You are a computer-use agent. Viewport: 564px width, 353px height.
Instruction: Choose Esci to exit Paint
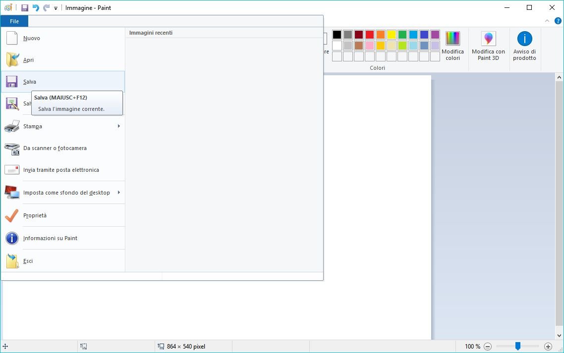pos(28,261)
